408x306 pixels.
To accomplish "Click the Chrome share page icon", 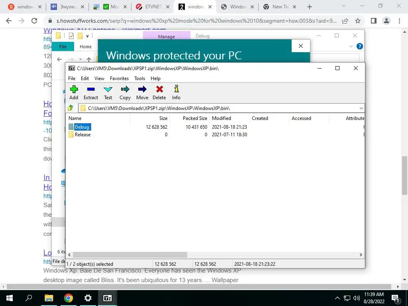I will (345, 21).
